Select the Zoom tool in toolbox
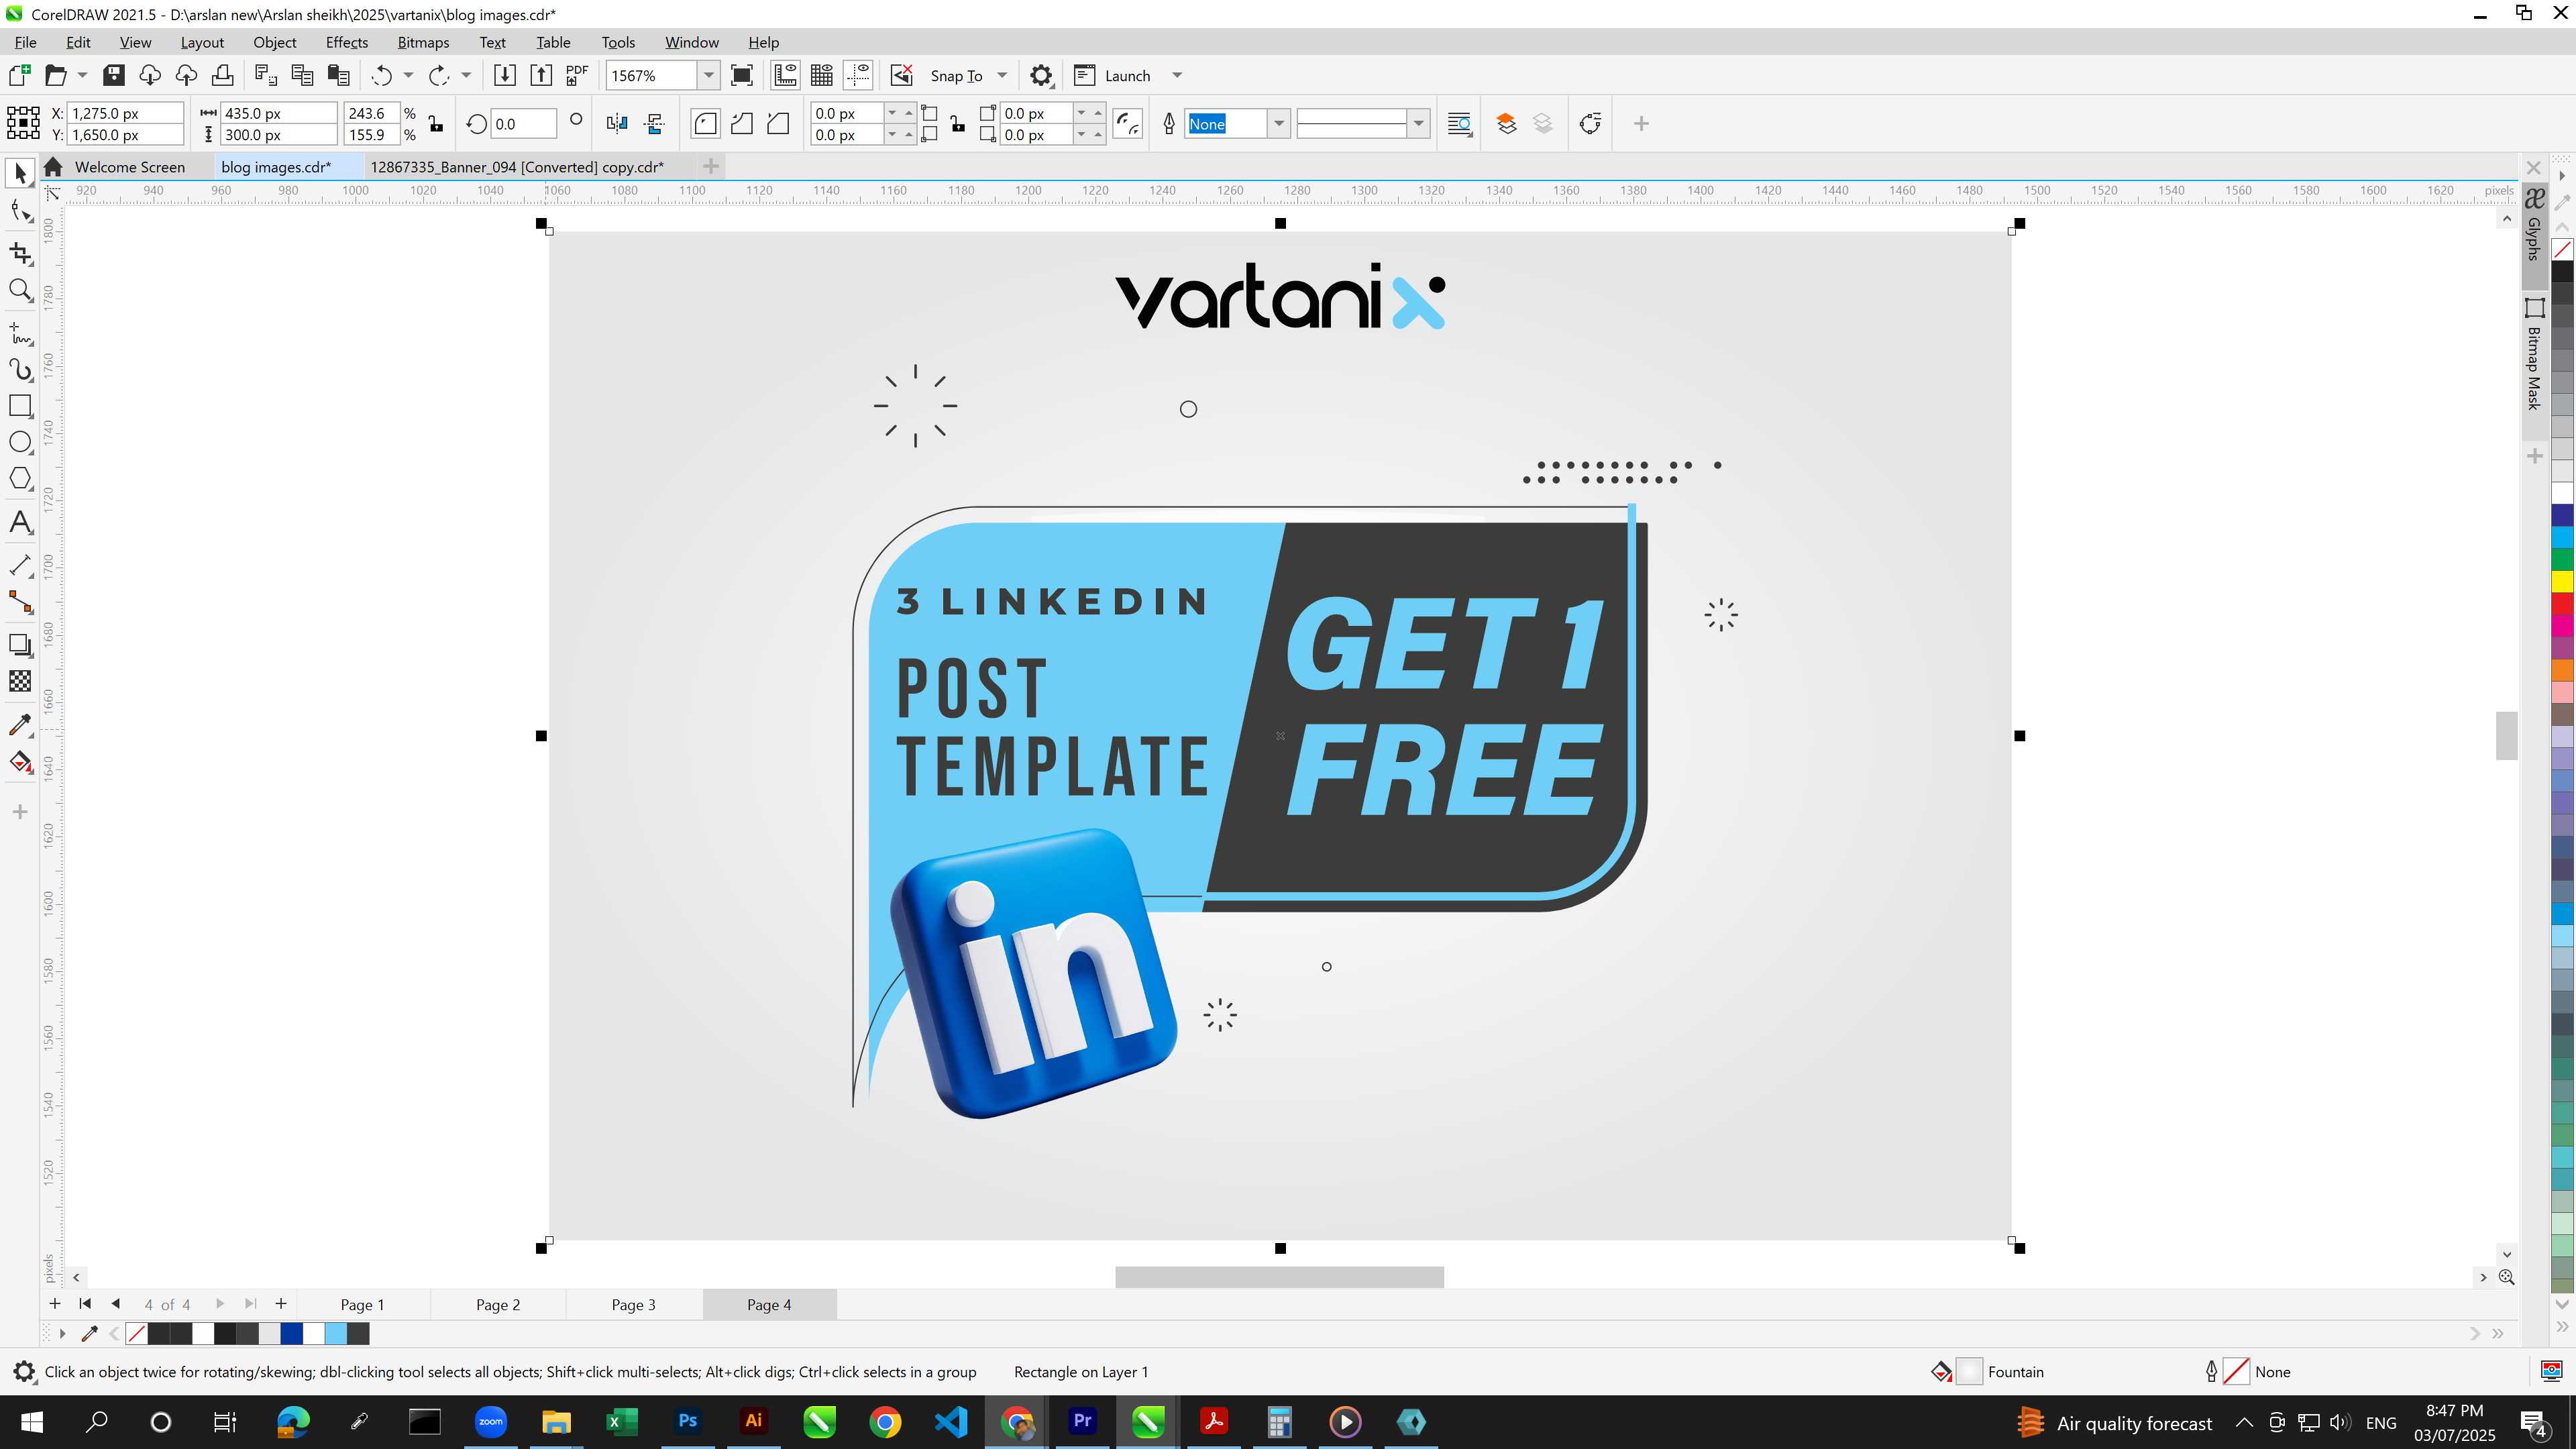The width and height of the screenshot is (2576, 1449). [x=20, y=291]
